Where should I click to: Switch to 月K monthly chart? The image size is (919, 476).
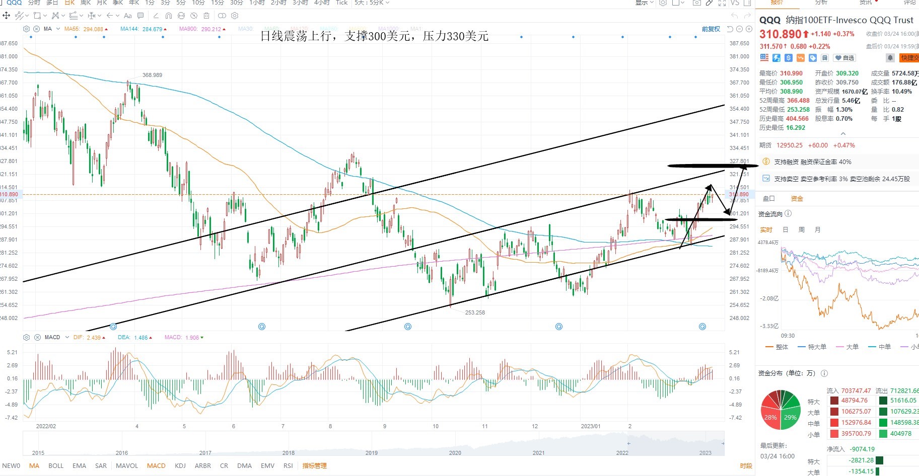[101, 3]
